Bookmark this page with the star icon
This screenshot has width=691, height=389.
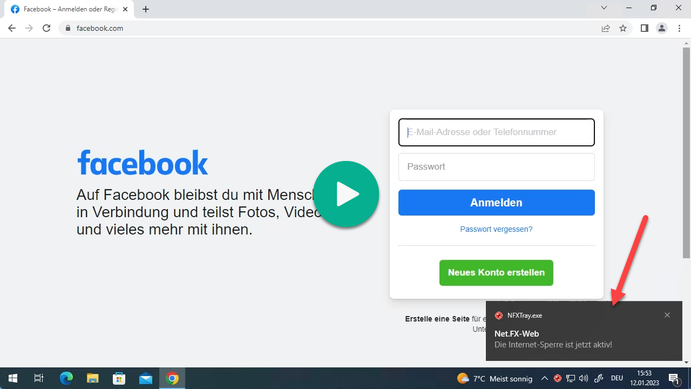(x=623, y=28)
